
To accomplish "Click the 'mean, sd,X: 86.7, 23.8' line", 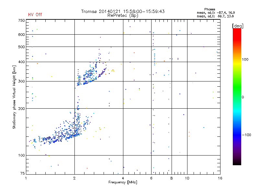I will (215, 16).
